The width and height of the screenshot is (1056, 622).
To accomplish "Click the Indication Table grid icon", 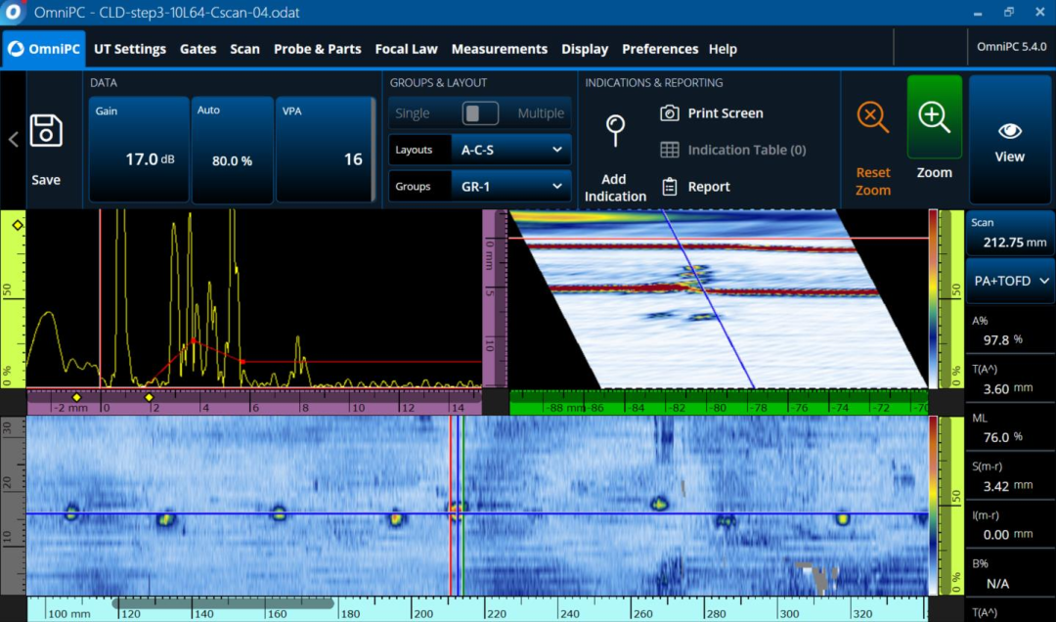I will click(x=670, y=150).
